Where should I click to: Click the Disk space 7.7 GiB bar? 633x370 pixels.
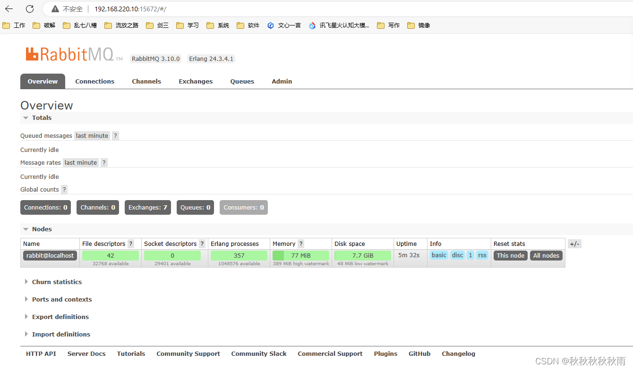coord(363,255)
